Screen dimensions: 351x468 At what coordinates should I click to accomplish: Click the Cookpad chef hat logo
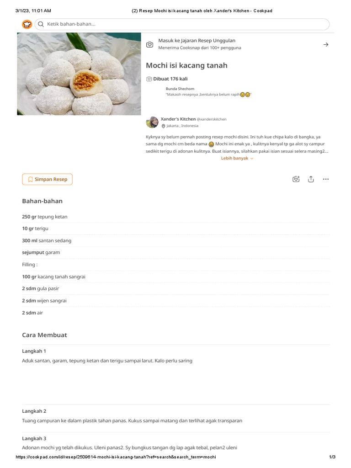click(x=27, y=24)
